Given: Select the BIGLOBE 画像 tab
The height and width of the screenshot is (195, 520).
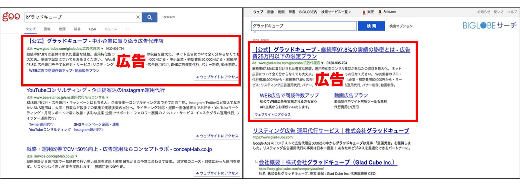Looking at the screenshot, I should [270, 12].
